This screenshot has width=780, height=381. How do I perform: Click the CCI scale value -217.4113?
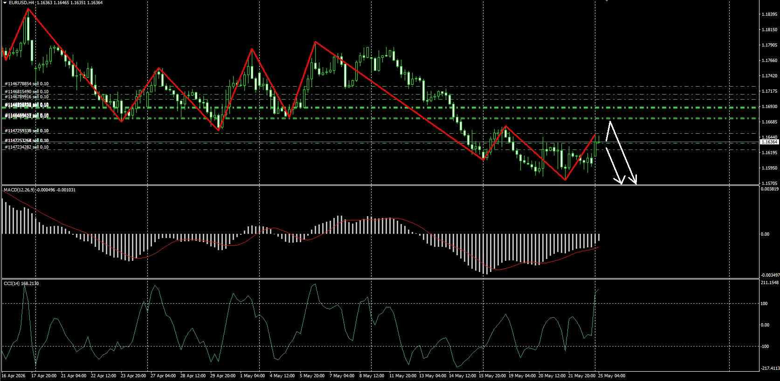coord(769,368)
